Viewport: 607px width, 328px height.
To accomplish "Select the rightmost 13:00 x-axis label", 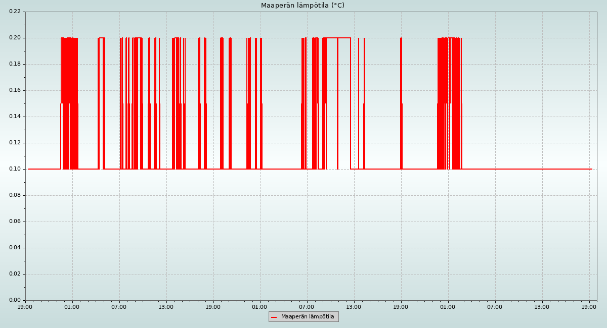I will [x=542, y=307].
